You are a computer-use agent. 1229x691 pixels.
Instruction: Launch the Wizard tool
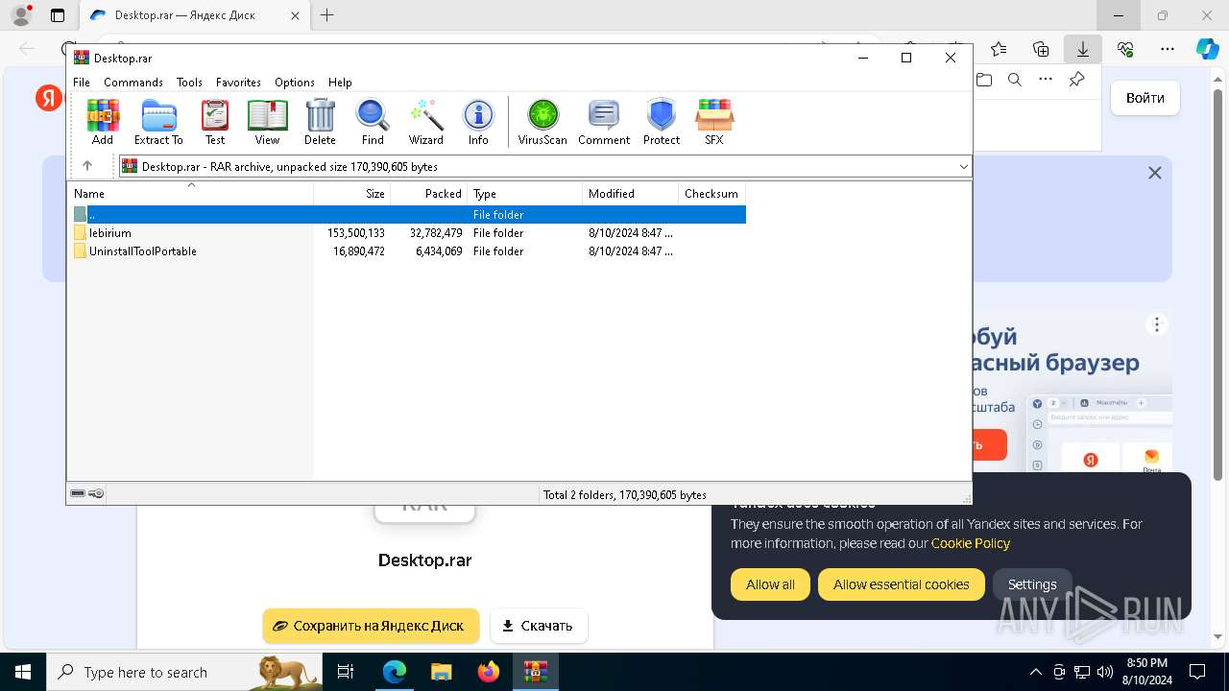tap(425, 122)
